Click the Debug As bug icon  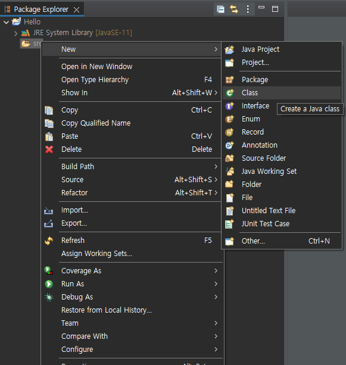click(x=49, y=297)
